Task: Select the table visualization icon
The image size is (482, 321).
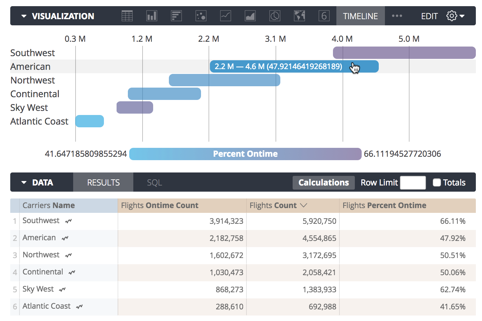Action: 127,16
